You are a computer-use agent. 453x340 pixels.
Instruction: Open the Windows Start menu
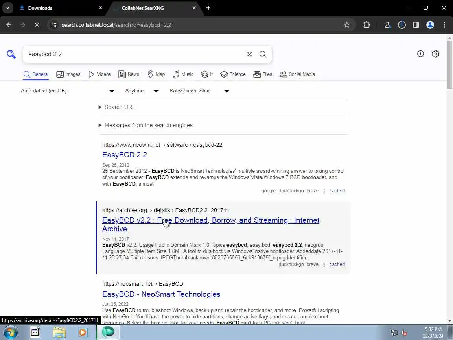10,333
